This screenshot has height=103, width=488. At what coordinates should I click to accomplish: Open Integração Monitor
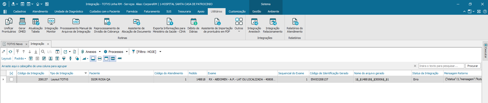[x=51, y=26]
